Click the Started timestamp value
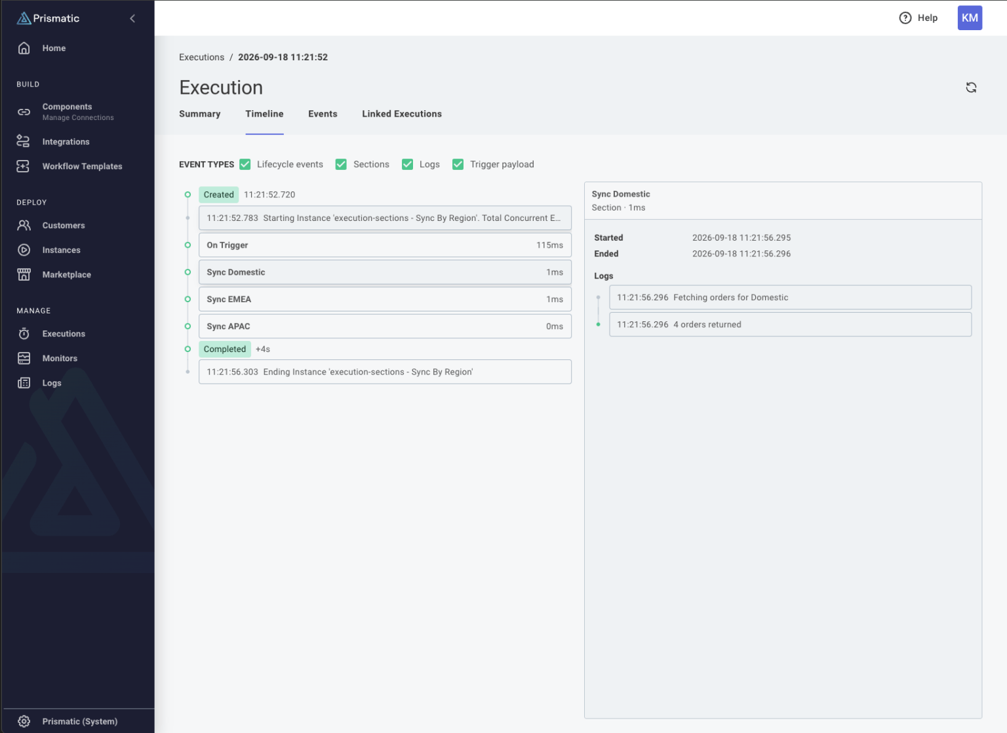Viewport: 1007px width, 733px height. 741,238
